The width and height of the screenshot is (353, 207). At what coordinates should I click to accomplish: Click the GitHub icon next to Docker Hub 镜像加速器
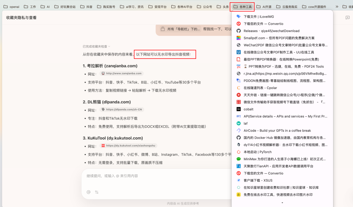[238, 138]
